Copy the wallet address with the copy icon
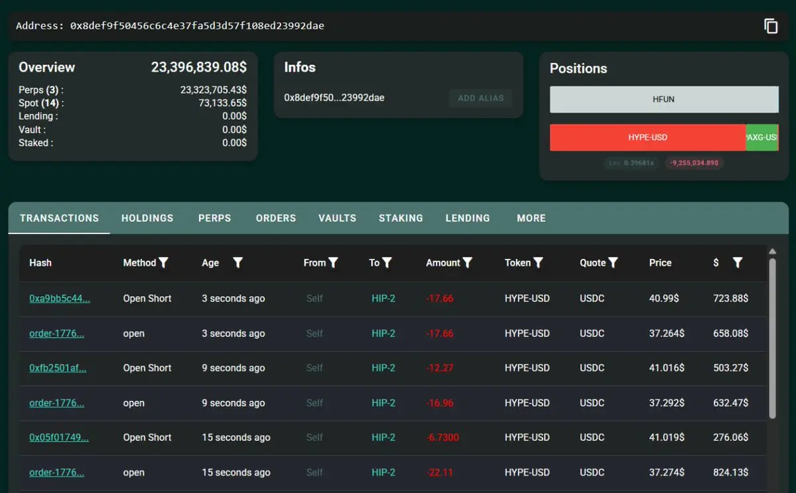This screenshot has height=493, width=796. pyautogui.click(x=770, y=26)
